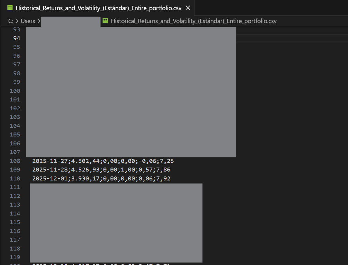Click the chevron separator after C:
Viewport: 348px width, 265px height.
17,21
